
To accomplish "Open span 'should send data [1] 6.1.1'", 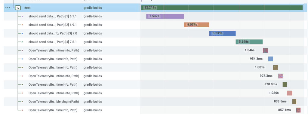I will click(x=52, y=16).
